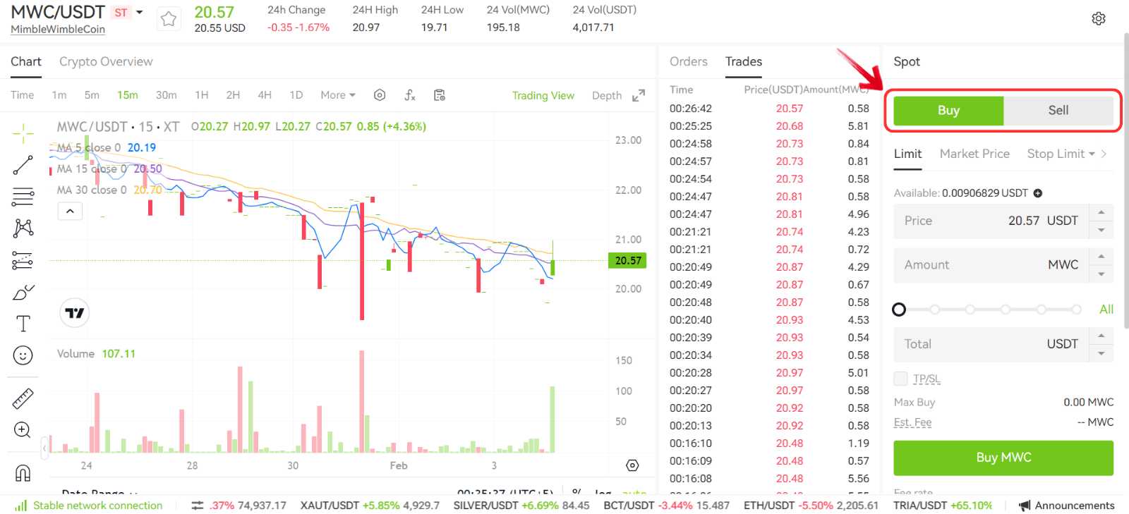Show more order types with right chevron
The height and width of the screenshot is (514, 1129).
point(1104,154)
